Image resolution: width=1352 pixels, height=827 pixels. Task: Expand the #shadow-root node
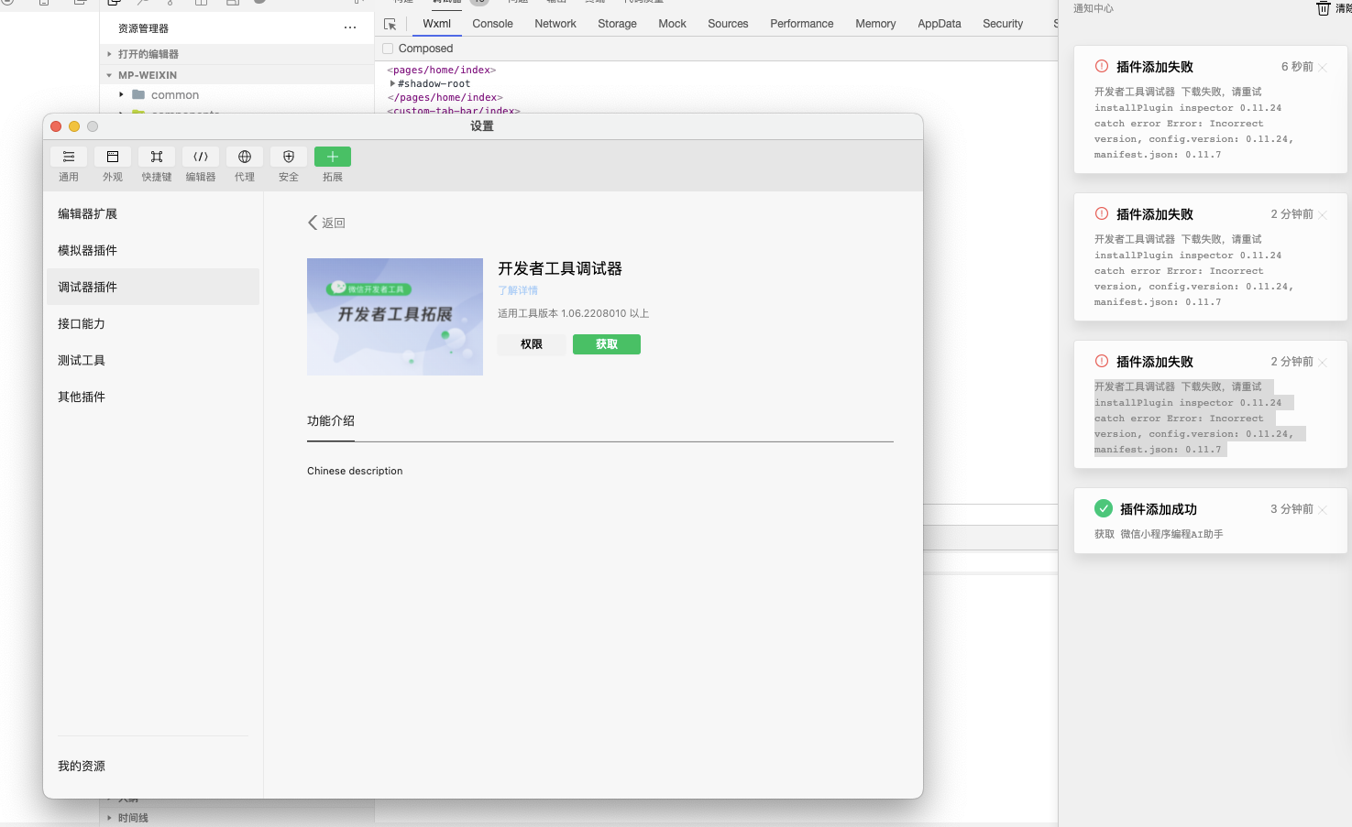pos(392,83)
